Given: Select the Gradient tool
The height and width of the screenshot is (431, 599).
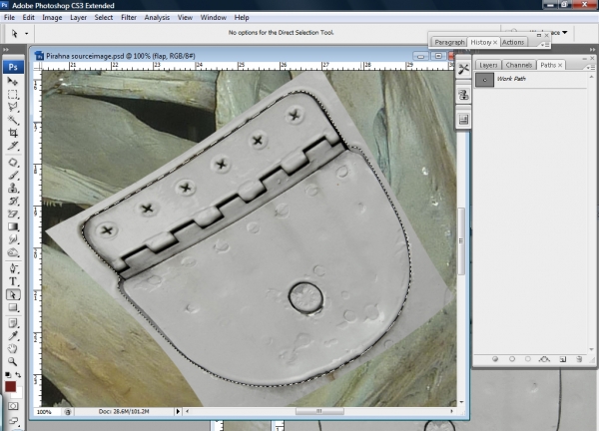Looking at the screenshot, I should click(13, 226).
